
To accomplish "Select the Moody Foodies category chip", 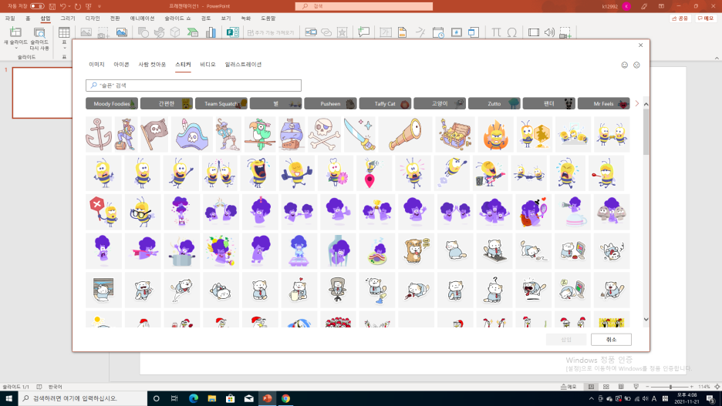I will tap(112, 103).
